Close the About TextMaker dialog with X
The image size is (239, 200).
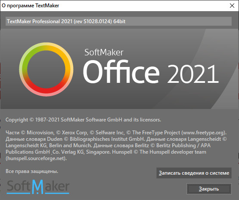tap(232, 6)
